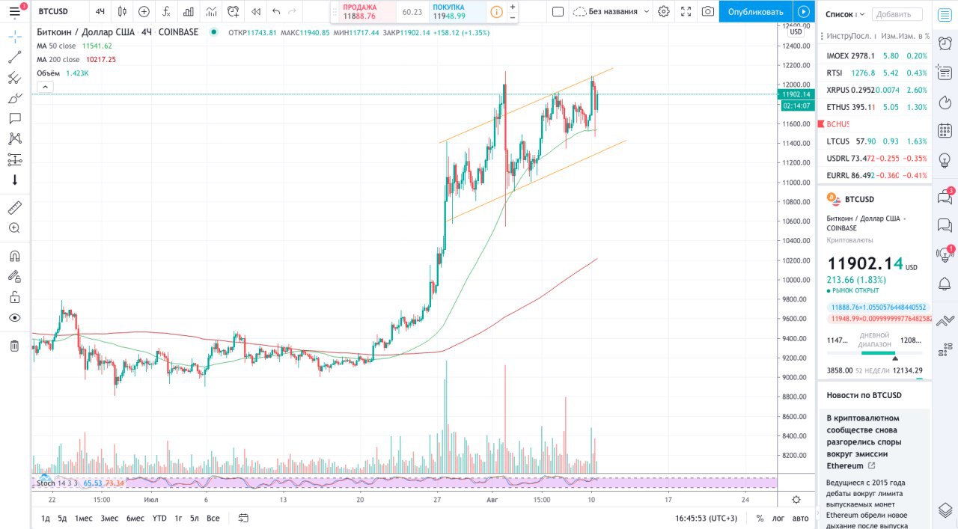Select the IMOEX row in watchlist
The width and height of the screenshot is (958, 529).
[876, 56]
